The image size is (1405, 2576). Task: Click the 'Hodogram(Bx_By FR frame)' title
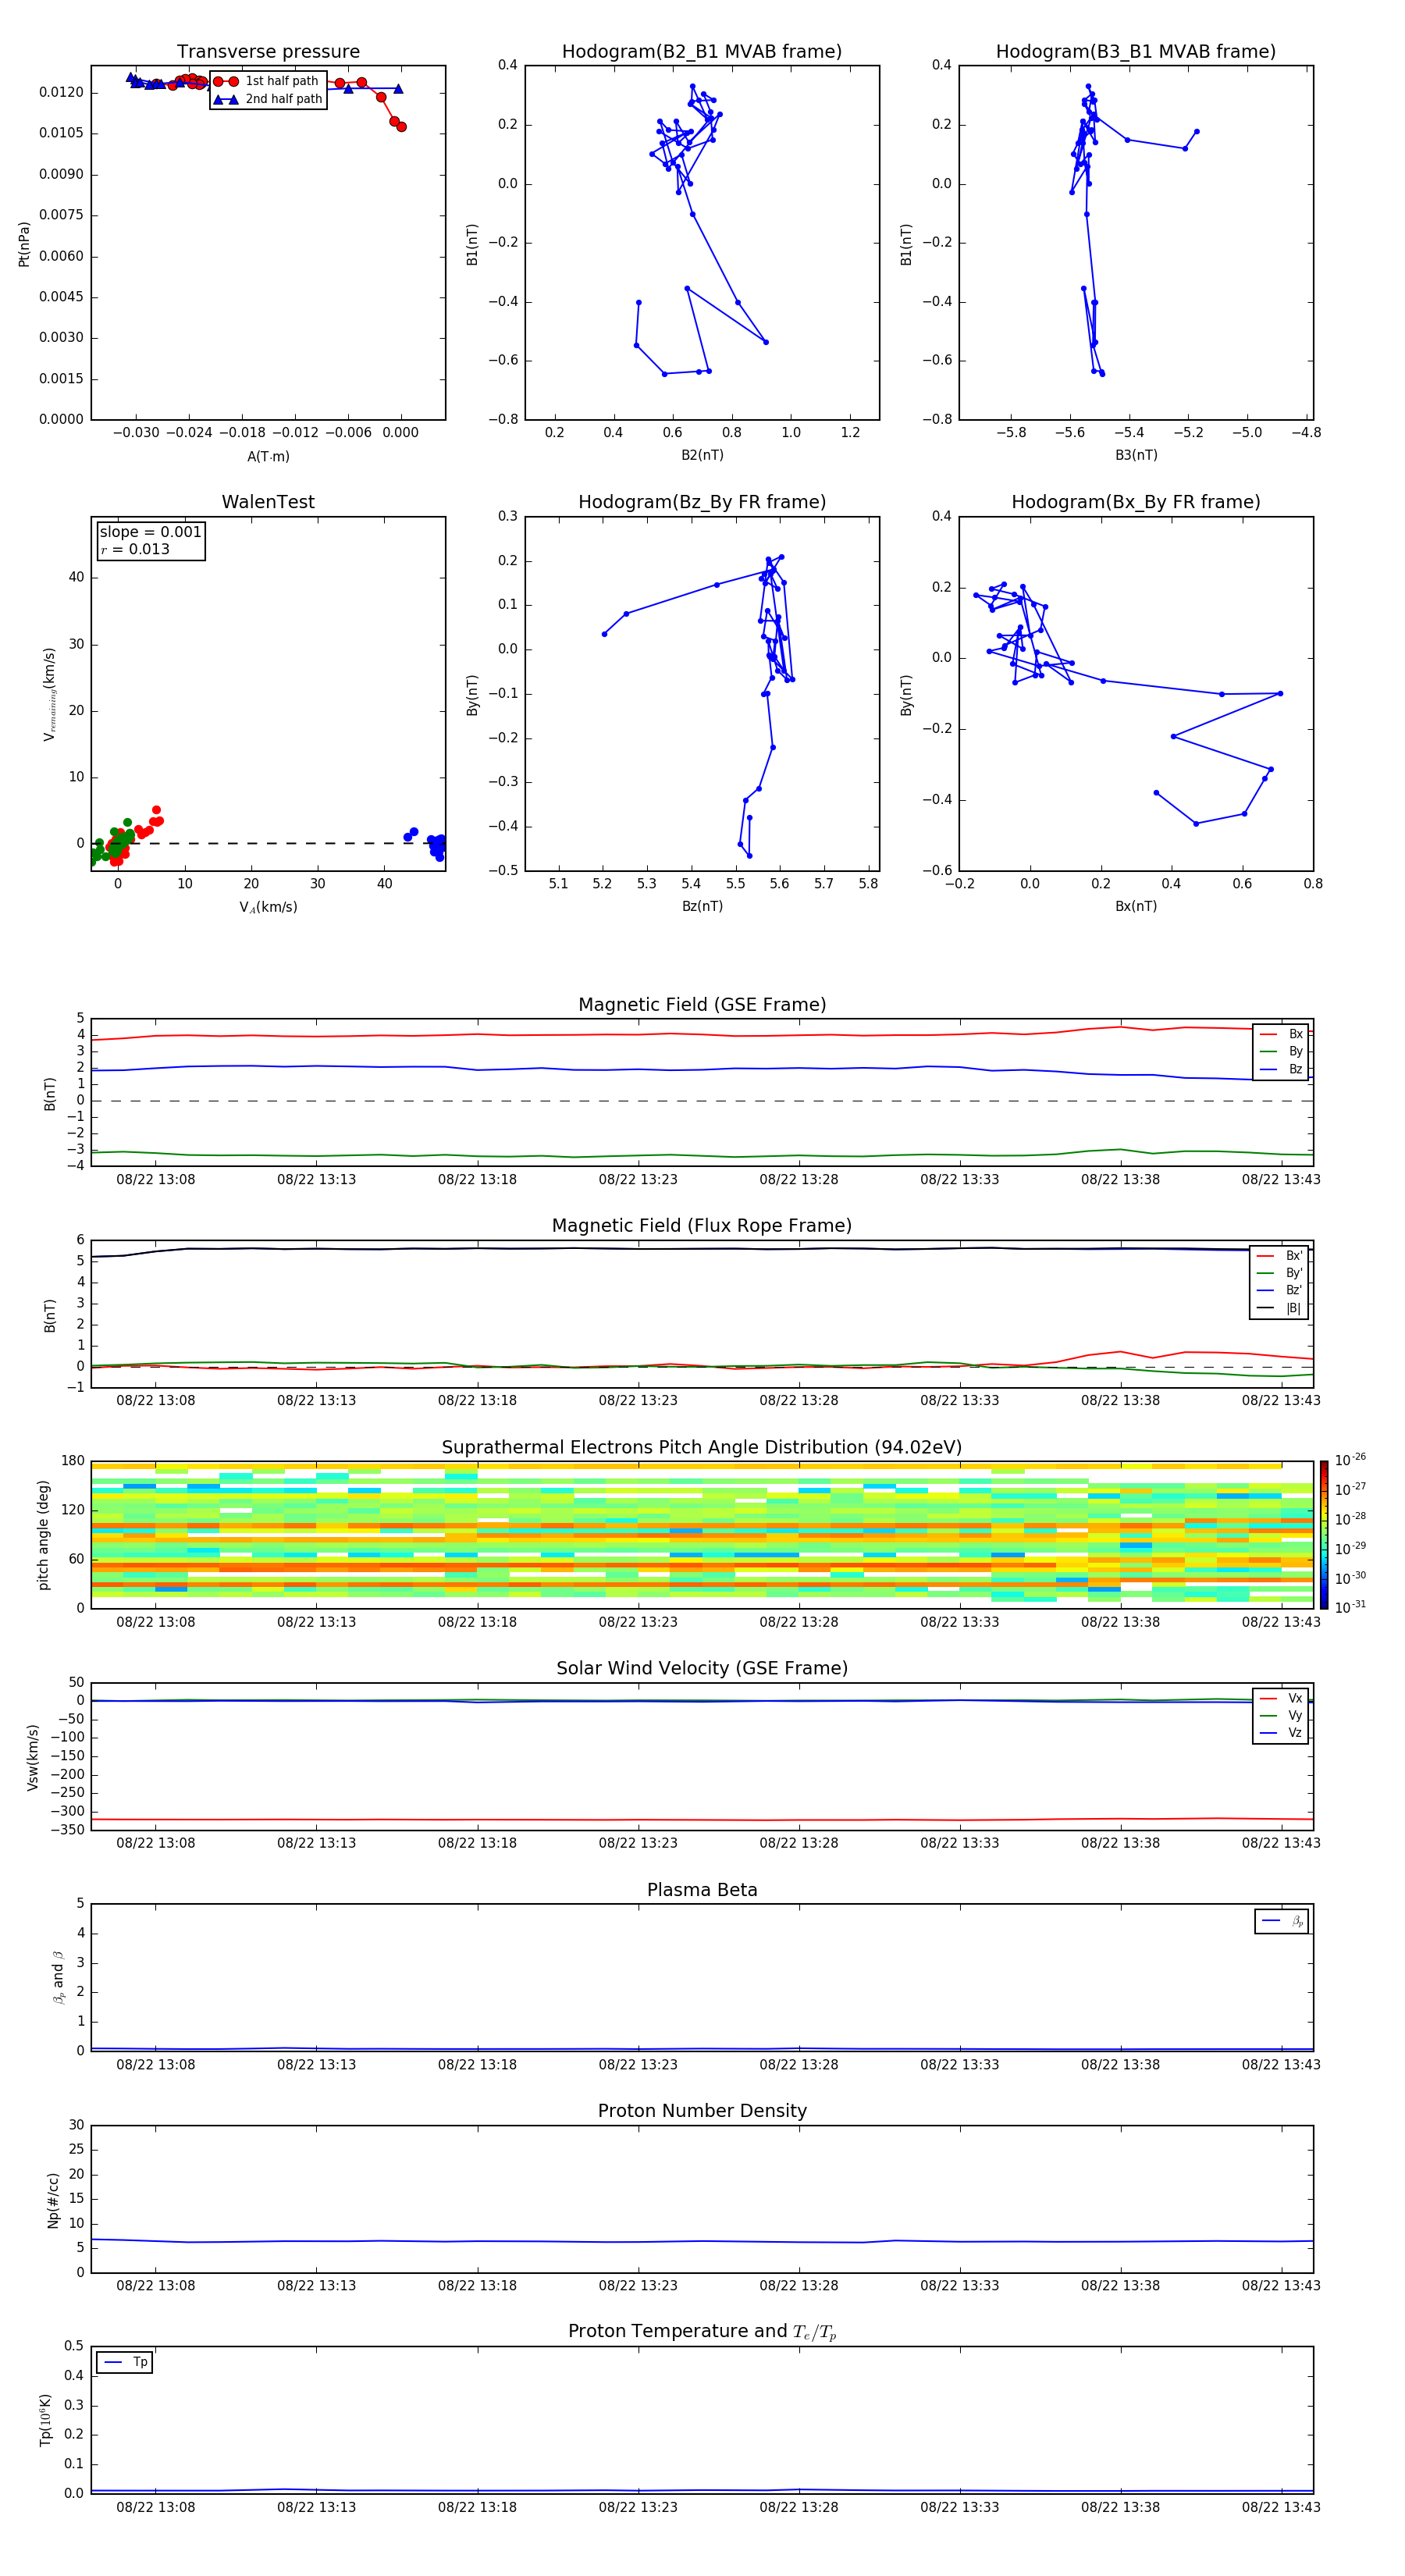coord(1136,502)
